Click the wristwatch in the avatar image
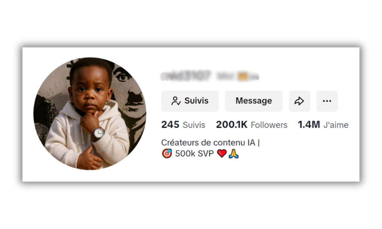382x229 pixels. click(x=98, y=134)
